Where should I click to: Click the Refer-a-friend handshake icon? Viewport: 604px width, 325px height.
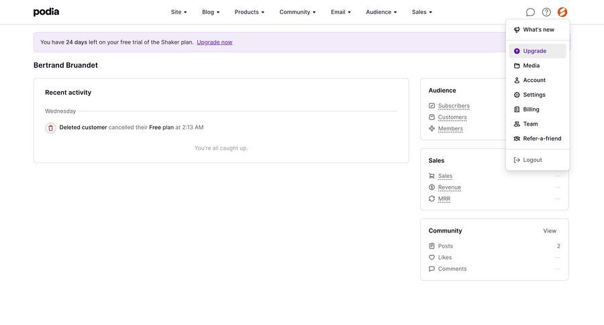click(517, 138)
